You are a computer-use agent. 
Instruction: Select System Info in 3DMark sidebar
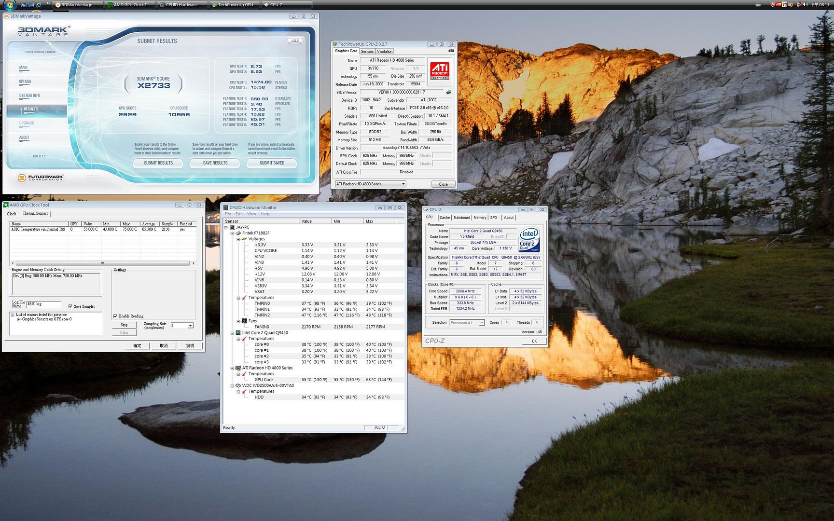[29, 96]
